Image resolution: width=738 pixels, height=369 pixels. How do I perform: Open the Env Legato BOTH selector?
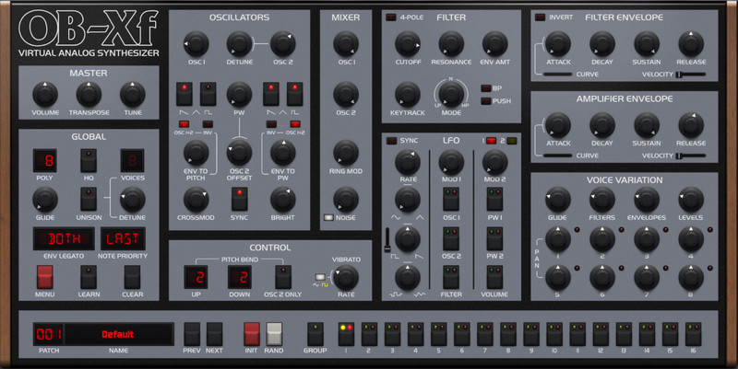[64, 239]
